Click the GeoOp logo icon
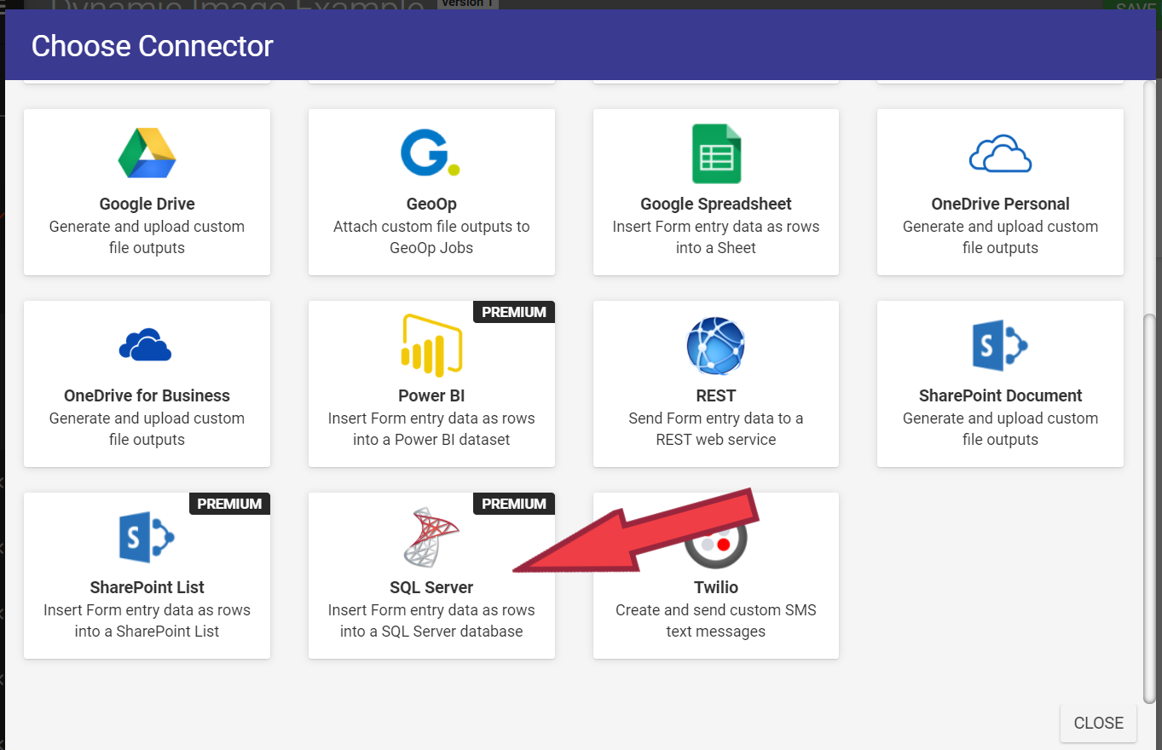 click(431, 153)
